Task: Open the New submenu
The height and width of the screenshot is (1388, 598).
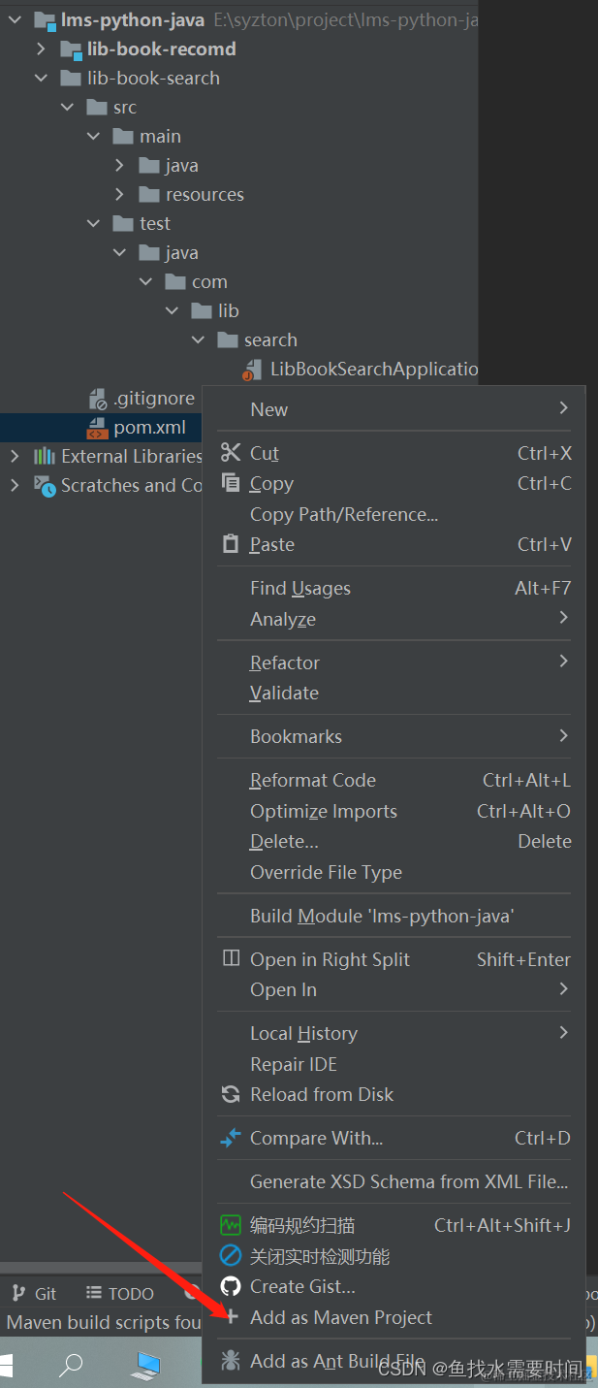Action: tap(393, 409)
